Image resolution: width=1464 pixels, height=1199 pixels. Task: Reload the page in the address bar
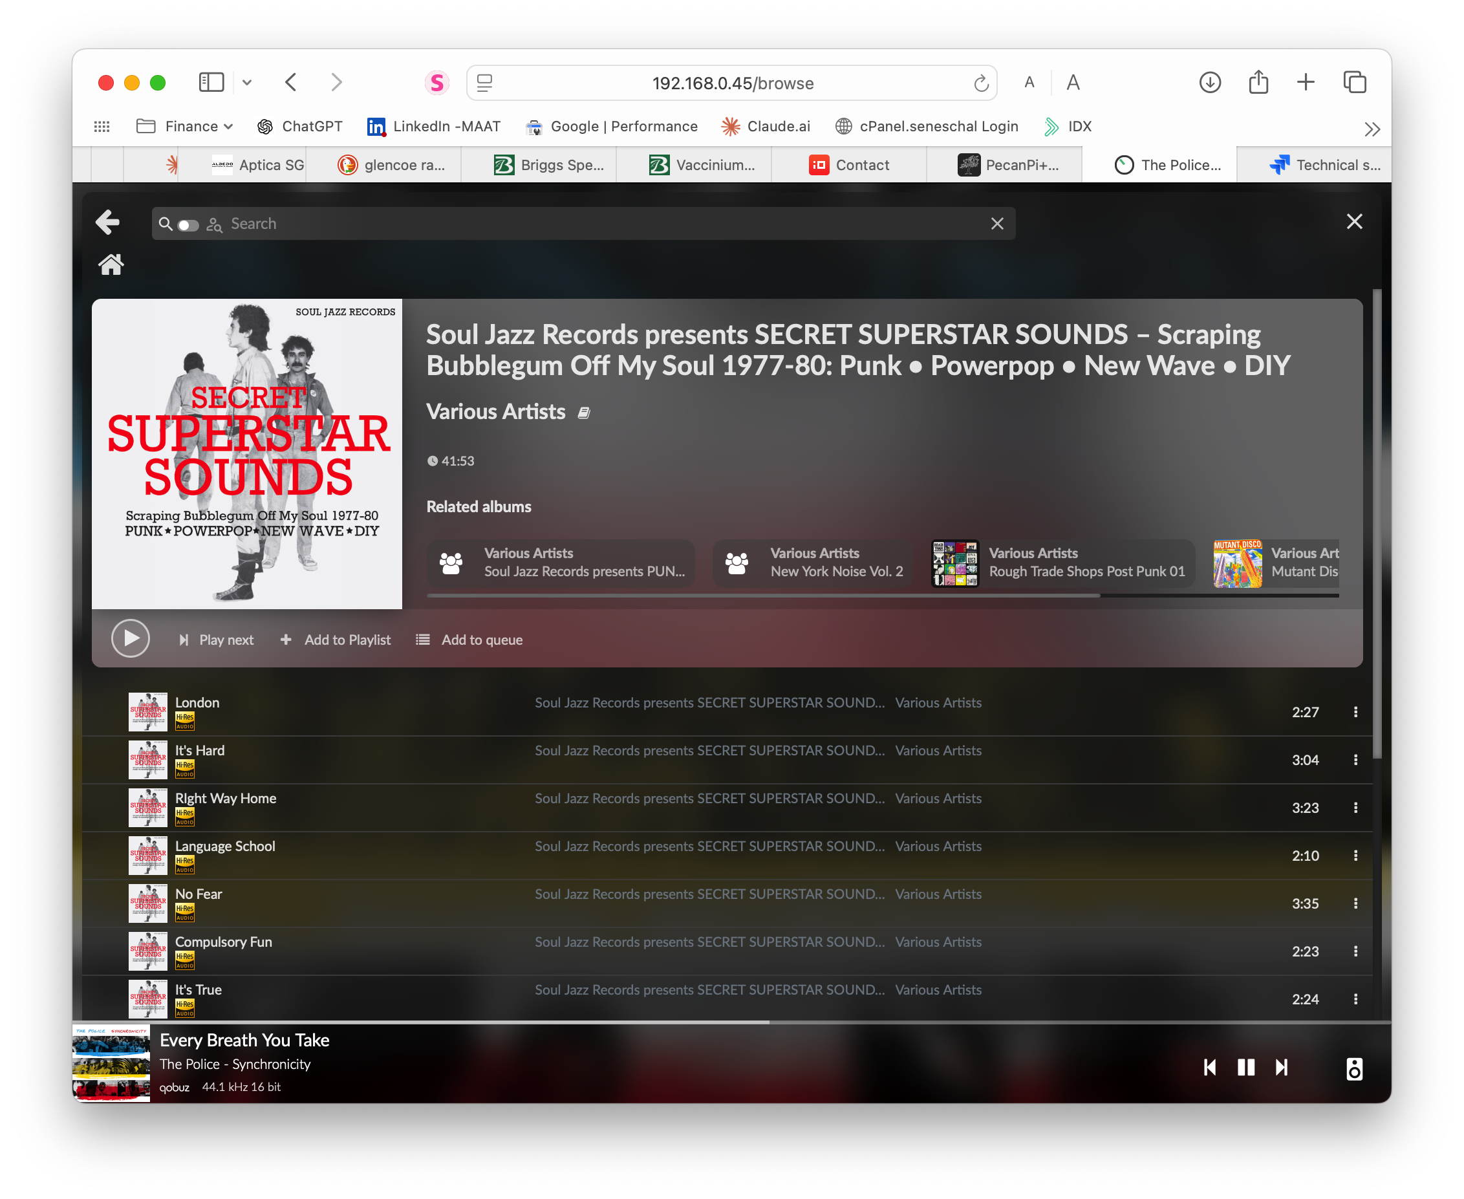pos(980,83)
